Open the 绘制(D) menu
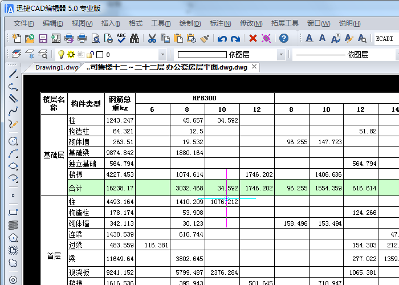Viewport: 399px width, 285px height. pos(190,23)
